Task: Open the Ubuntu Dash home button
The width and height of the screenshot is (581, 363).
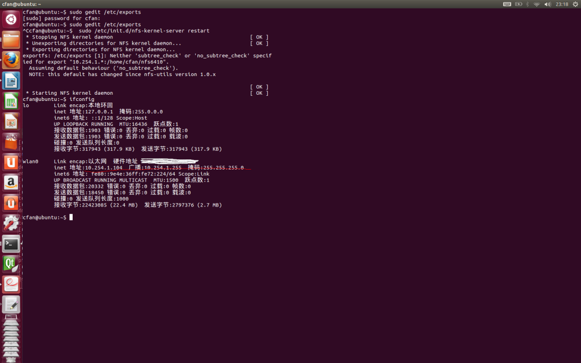Action: click(11, 19)
